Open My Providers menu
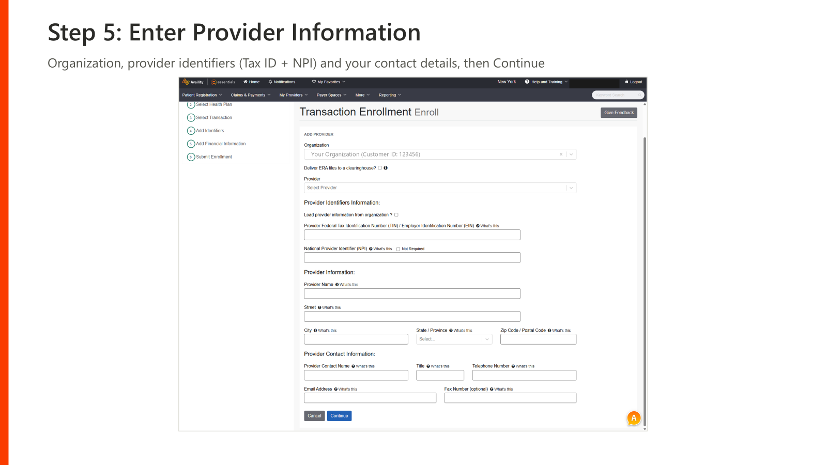827x465 pixels. pos(294,95)
